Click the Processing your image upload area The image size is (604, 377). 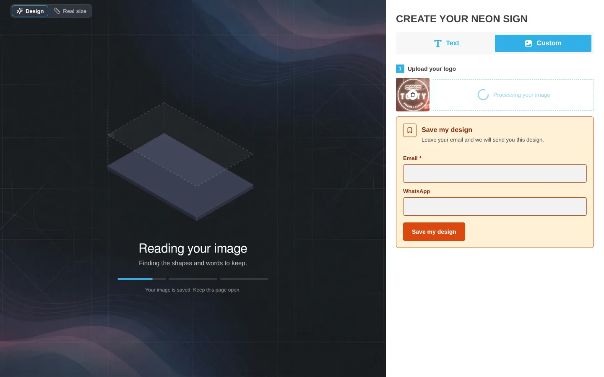[513, 95]
